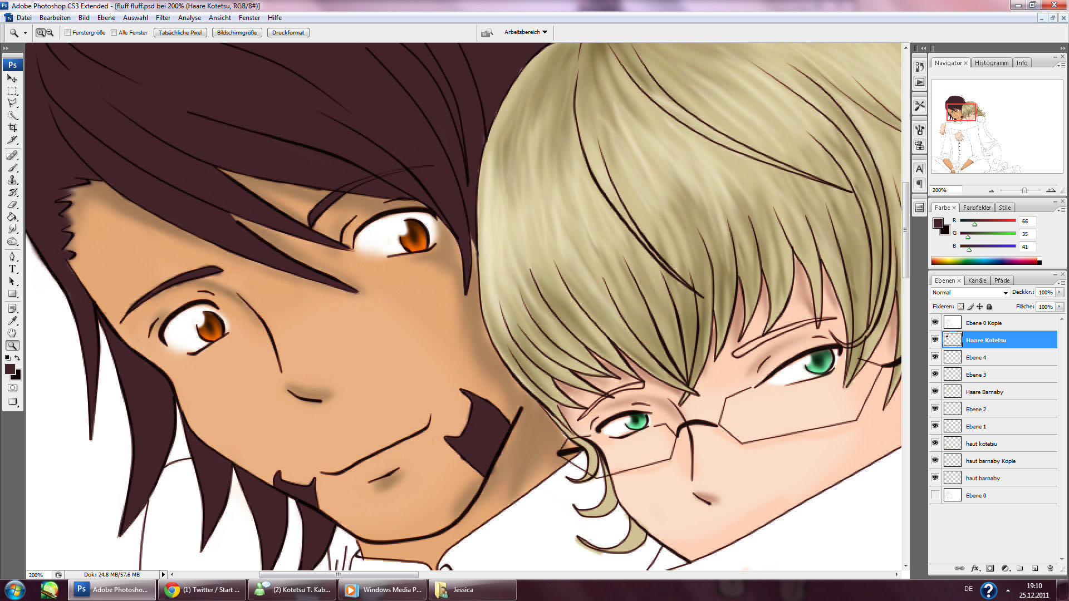1069x601 pixels.
Task: Switch to the Histogramm tab
Action: coord(991,63)
